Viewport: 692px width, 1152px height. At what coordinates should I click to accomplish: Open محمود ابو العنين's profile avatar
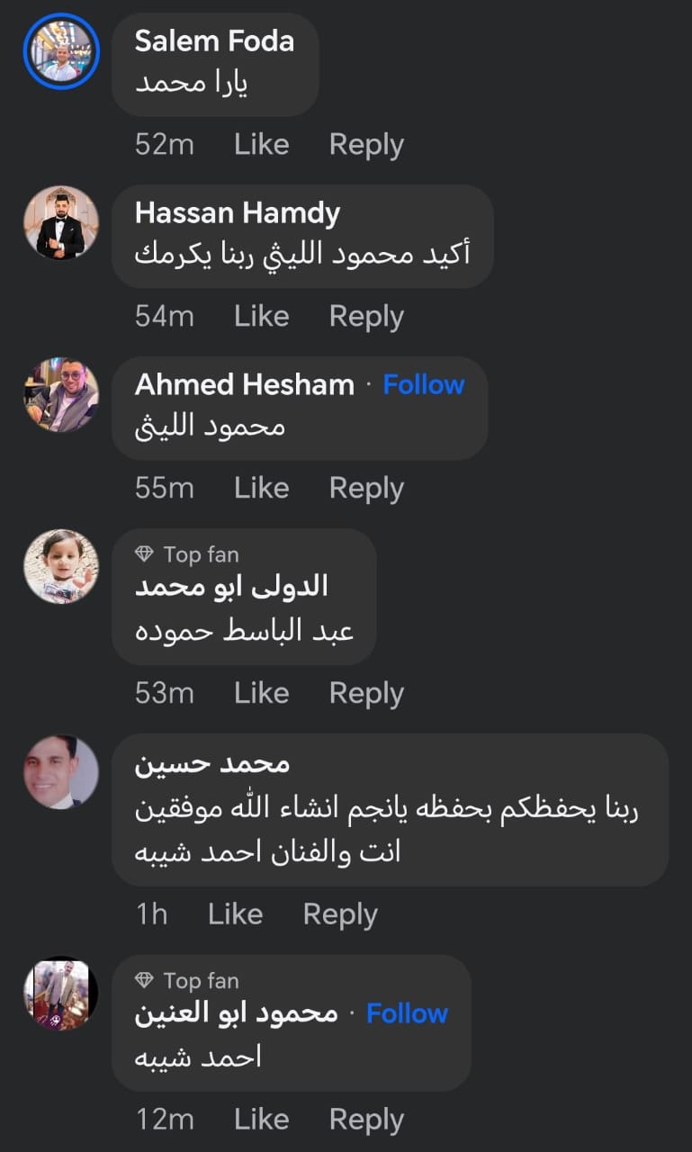61,993
